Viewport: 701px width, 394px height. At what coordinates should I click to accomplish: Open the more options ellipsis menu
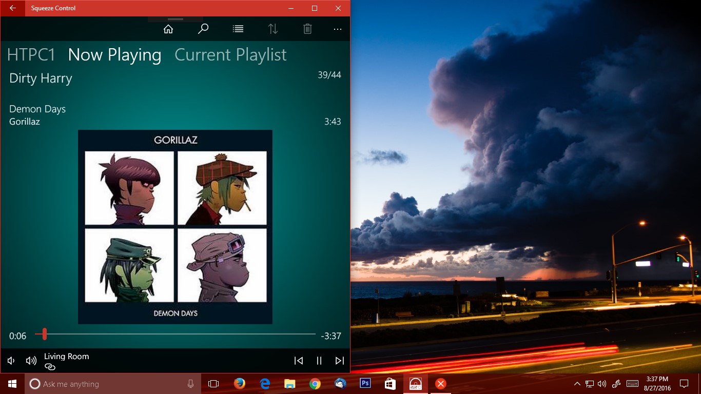click(x=337, y=29)
